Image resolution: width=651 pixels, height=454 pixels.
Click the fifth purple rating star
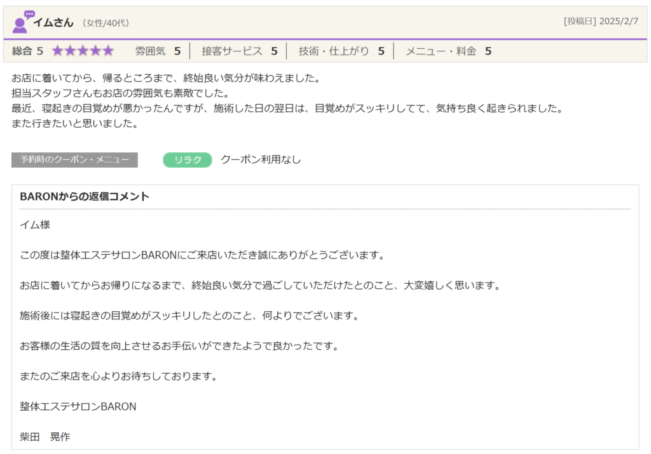point(108,51)
